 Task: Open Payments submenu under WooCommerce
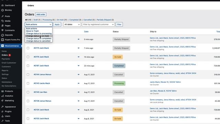6,59
